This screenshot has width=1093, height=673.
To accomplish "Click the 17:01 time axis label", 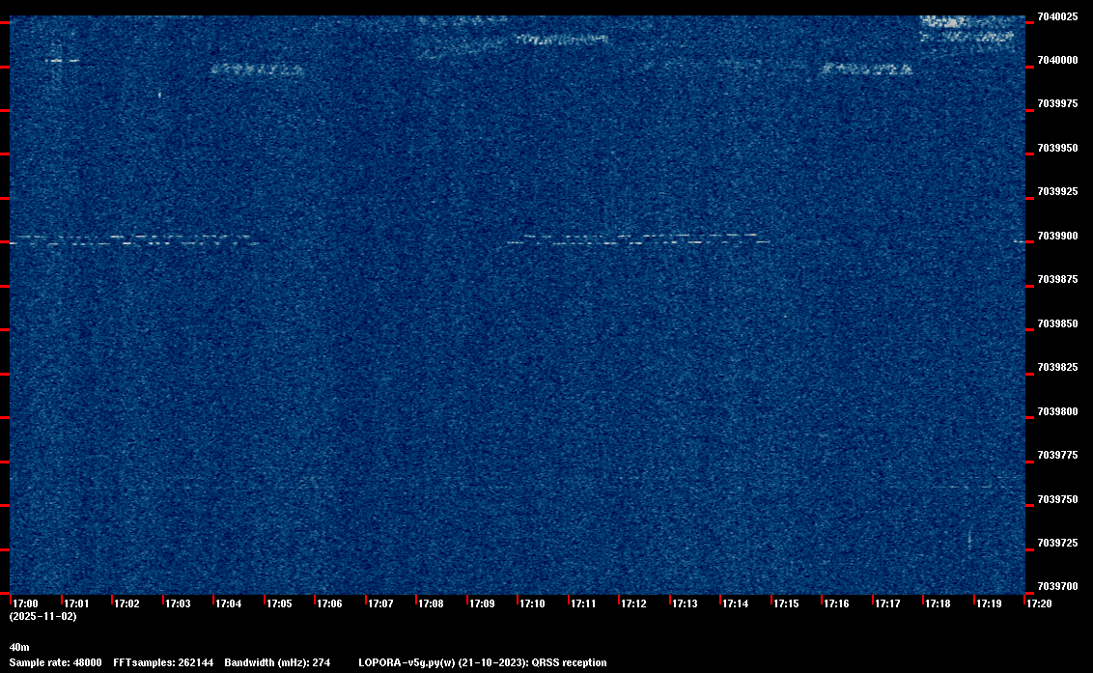I will pos(76,603).
